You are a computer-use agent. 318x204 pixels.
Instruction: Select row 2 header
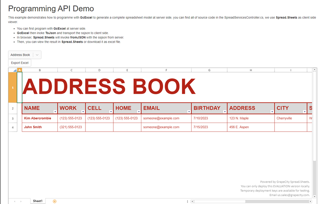click(x=13, y=108)
